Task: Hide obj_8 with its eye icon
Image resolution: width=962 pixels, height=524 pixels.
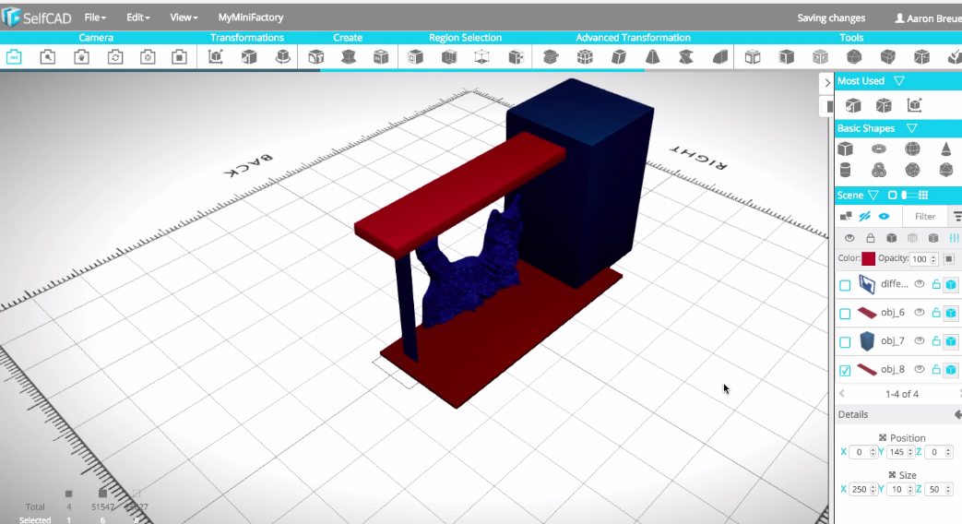Action: 919,369
